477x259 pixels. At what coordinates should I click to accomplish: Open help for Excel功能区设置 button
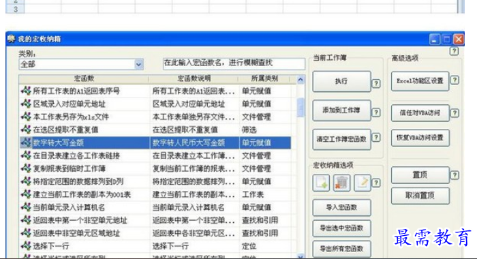(455, 80)
